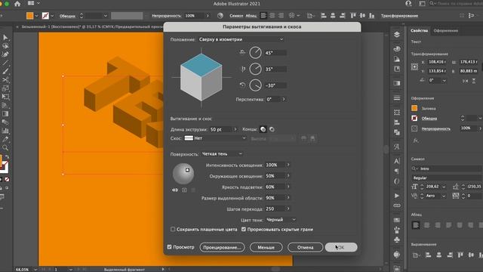Open the Stroke panel icon
Image resolution: width=483 pixels, height=272 pixels.
[x=397, y=97]
